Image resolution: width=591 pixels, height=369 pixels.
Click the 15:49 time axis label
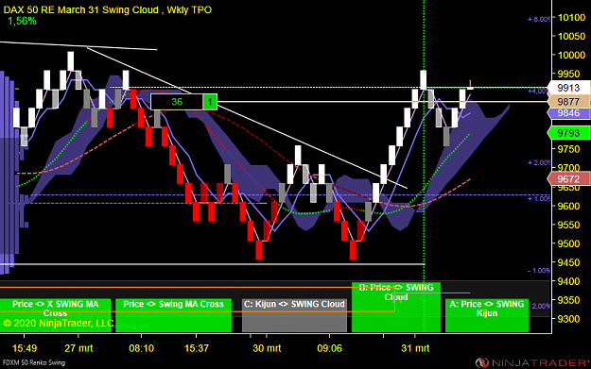tap(25, 348)
